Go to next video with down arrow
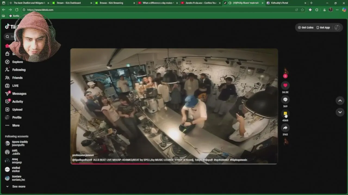Viewport: 348px width, 195px height. [x=340, y=112]
